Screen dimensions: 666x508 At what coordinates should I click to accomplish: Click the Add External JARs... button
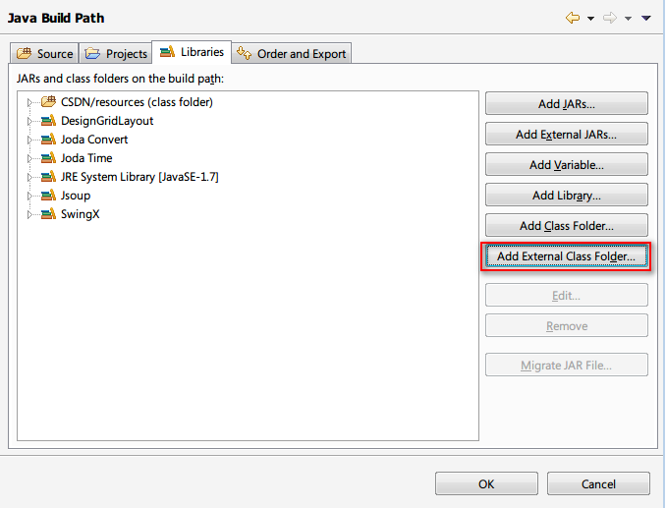[567, 134]
